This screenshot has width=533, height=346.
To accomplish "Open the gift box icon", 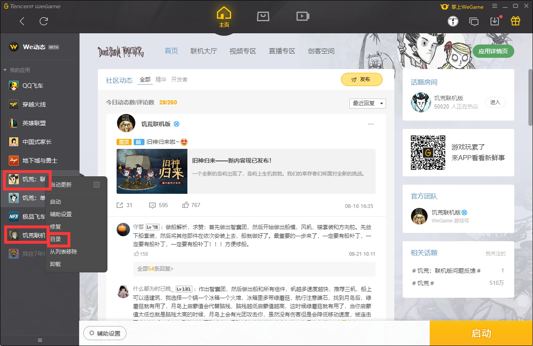I will coord(516,21).
